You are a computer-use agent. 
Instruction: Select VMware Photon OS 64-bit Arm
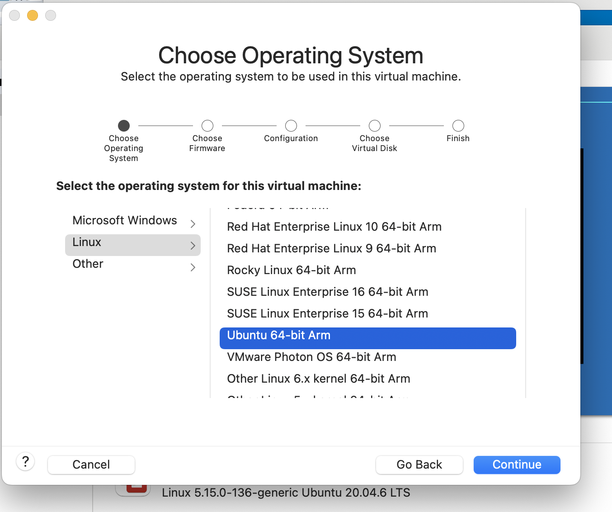click(x=311, y=357)
